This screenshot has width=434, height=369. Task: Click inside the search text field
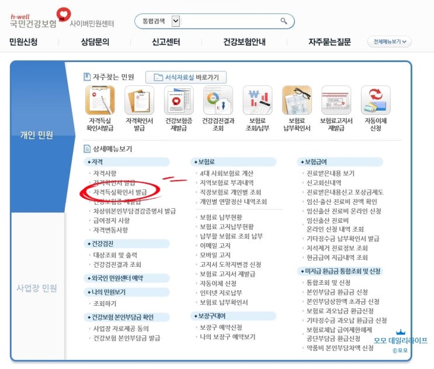pyautogui.click(x=230, y=21)
